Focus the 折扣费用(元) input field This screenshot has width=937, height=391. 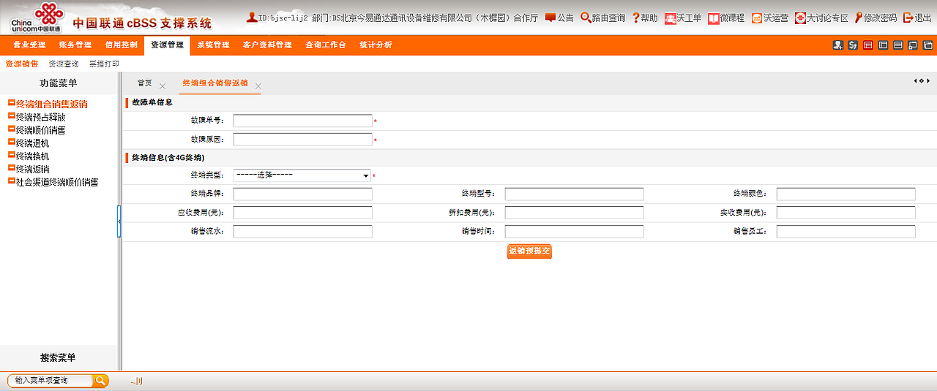click(574, 213)
